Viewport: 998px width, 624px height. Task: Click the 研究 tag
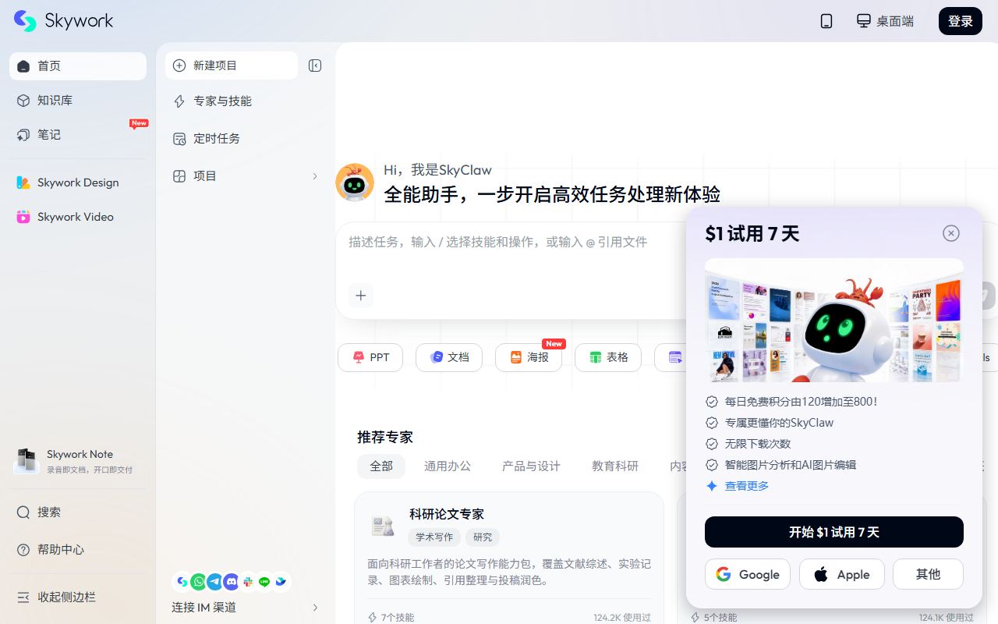tap(483, 537)
